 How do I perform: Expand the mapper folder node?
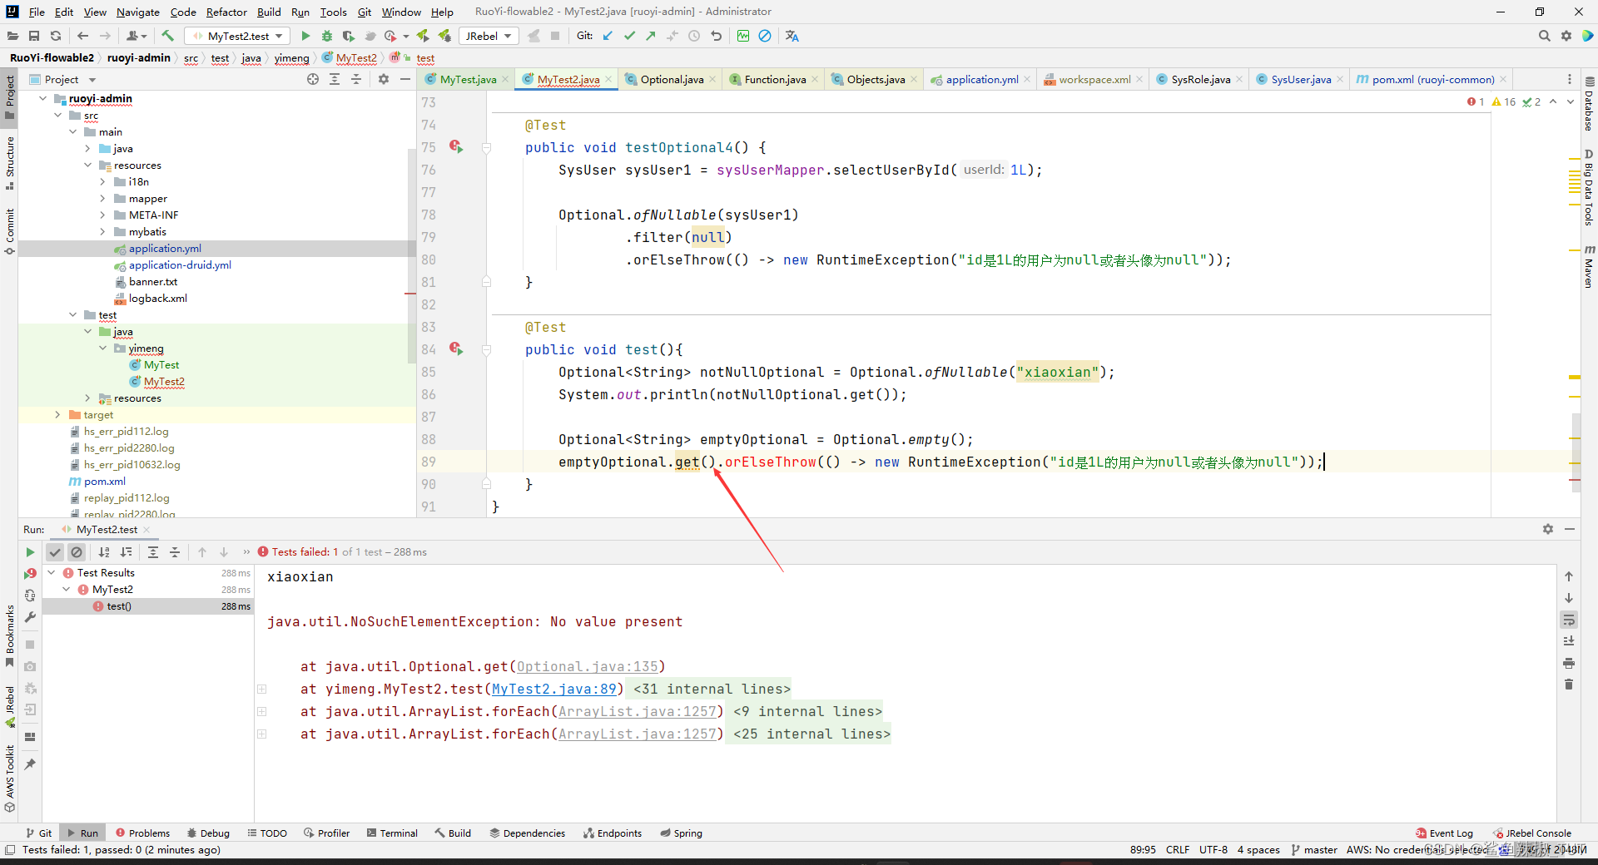103,198
